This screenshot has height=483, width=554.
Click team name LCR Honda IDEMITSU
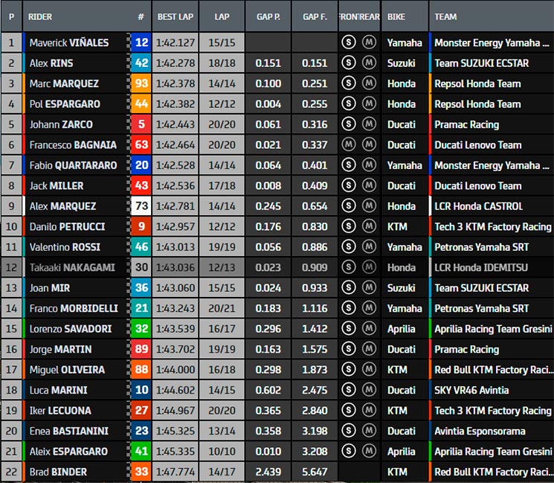481,268
